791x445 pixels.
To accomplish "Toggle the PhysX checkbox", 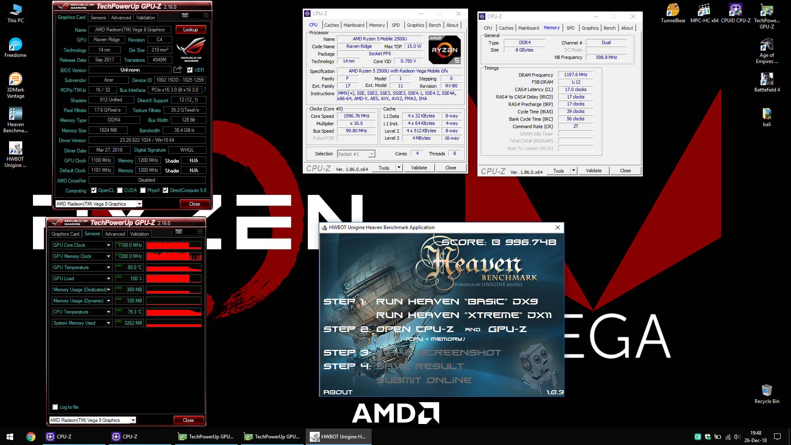I will point(143,190).
